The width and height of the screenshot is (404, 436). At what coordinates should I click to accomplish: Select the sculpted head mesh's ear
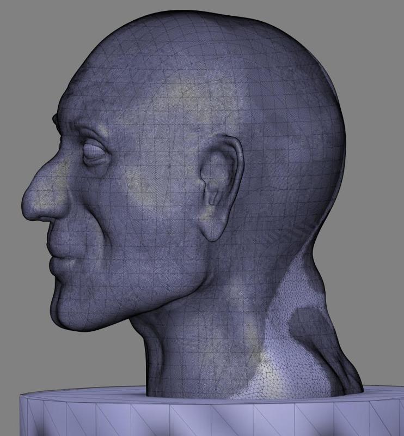point(222,187)
